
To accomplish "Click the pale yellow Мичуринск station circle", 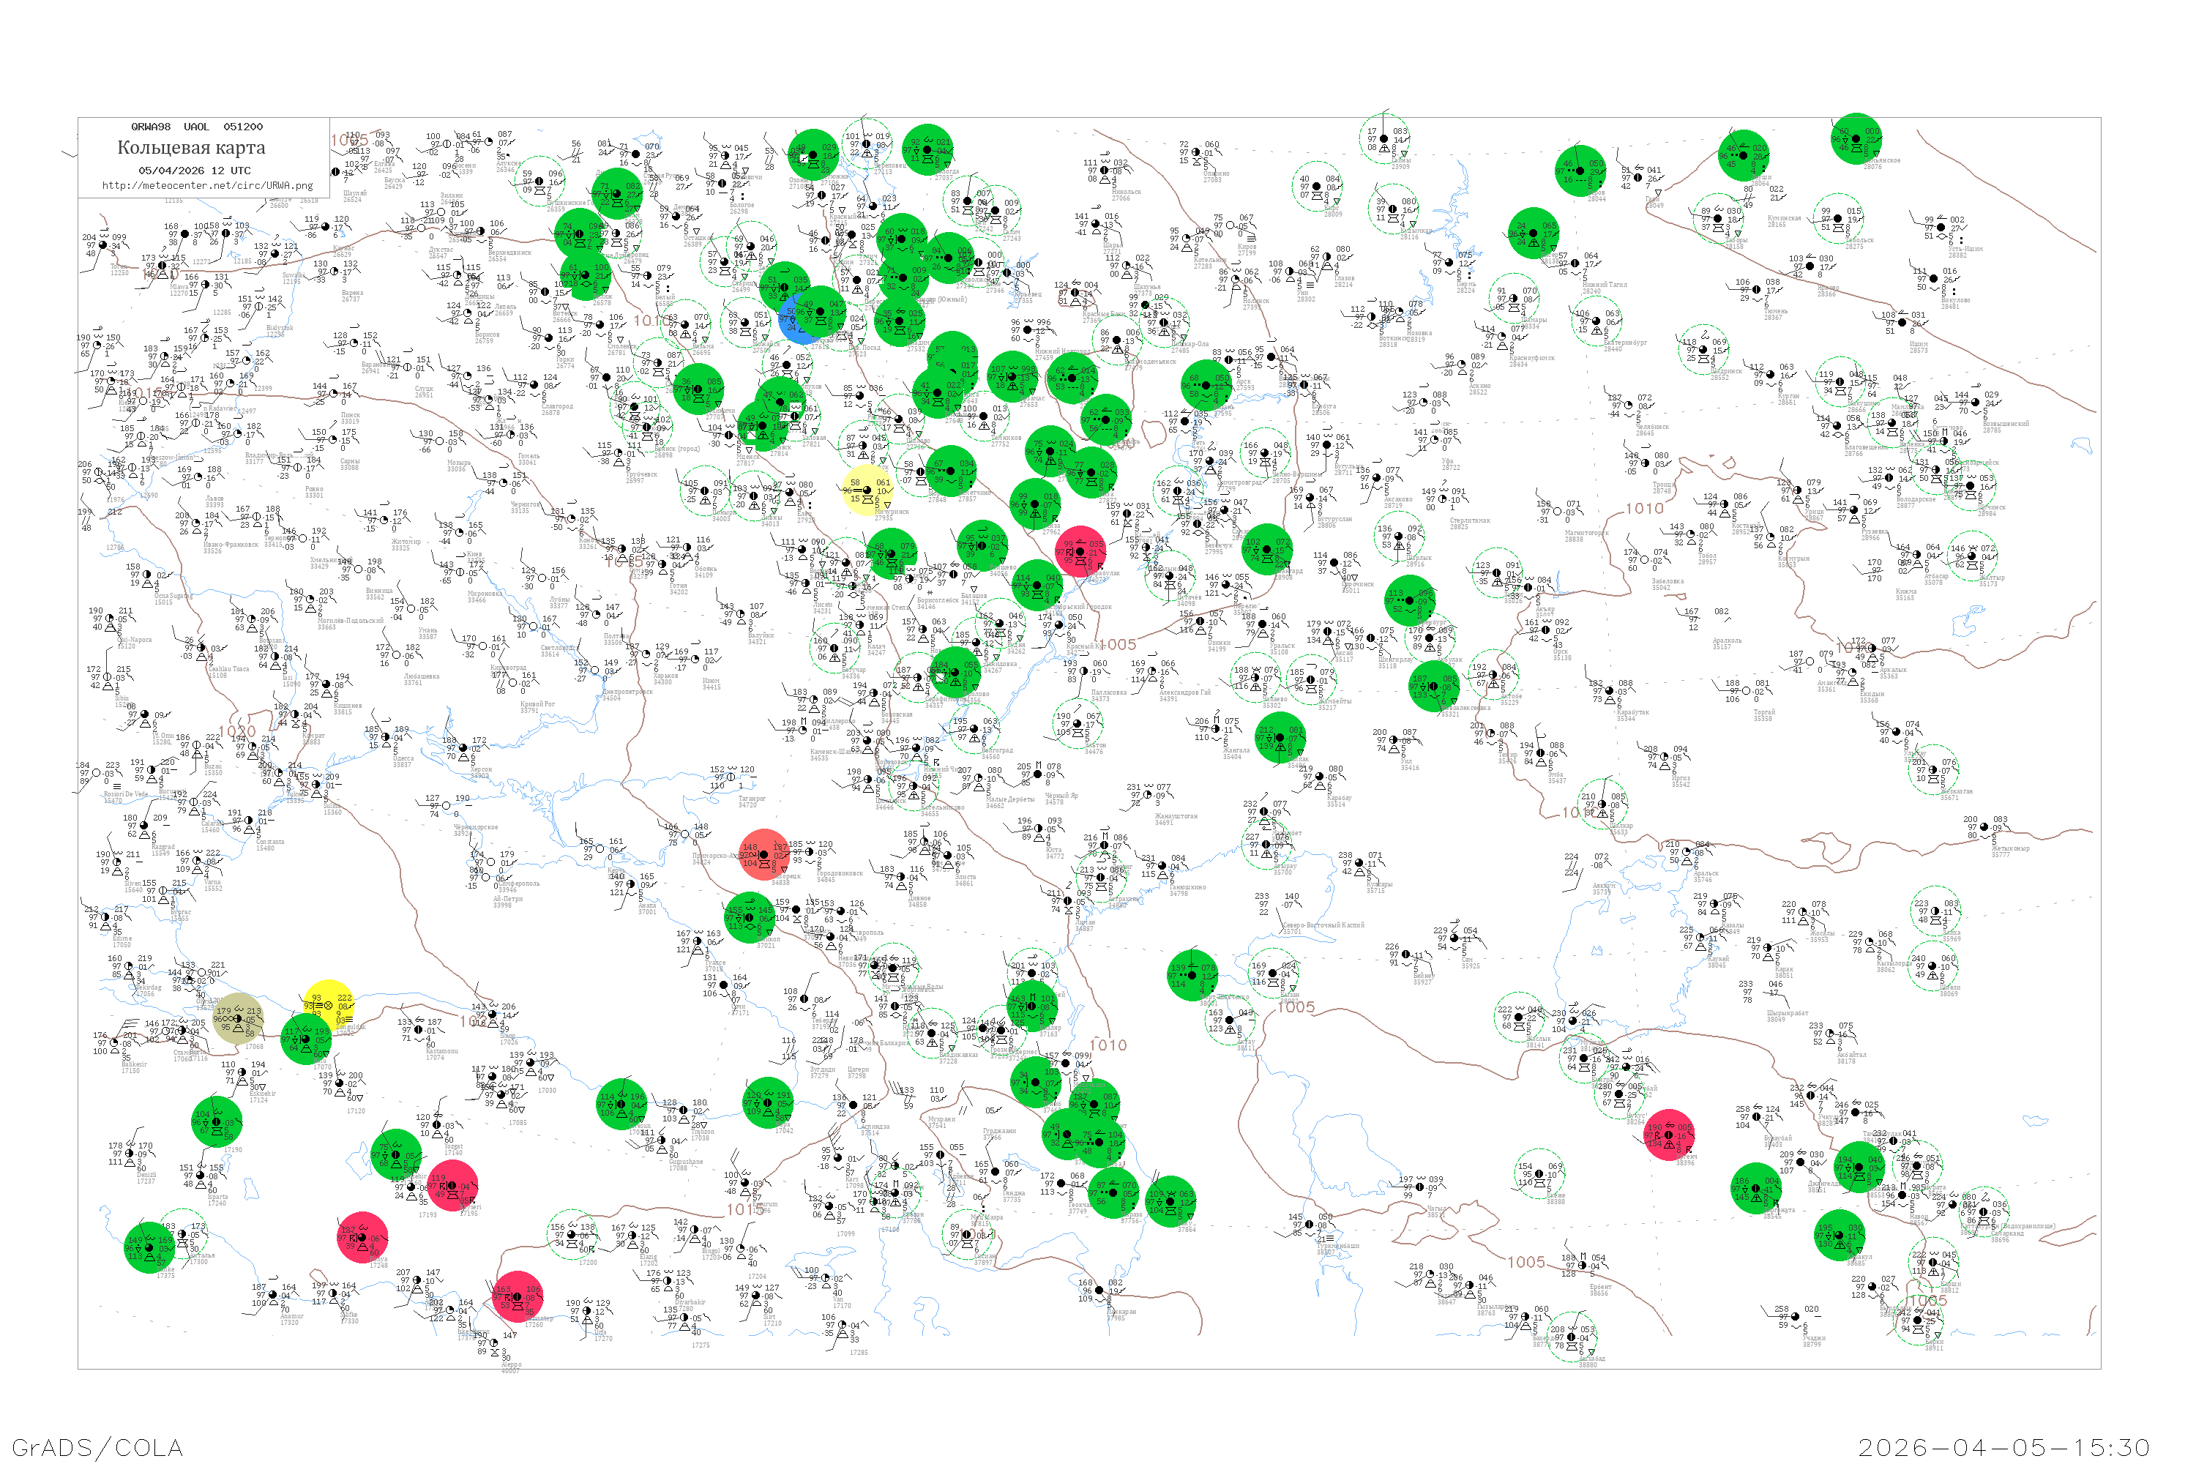I will point(867,491).
